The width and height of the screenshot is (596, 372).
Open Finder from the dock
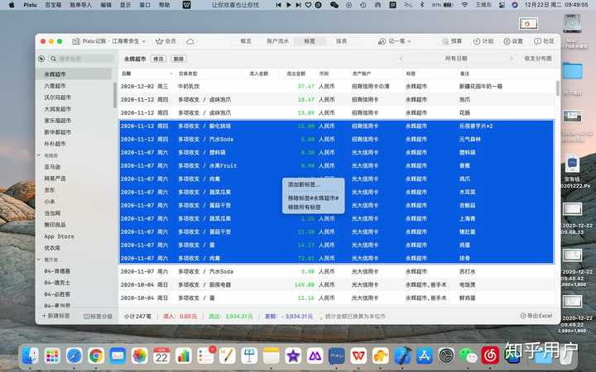click(x=31, y=355)
